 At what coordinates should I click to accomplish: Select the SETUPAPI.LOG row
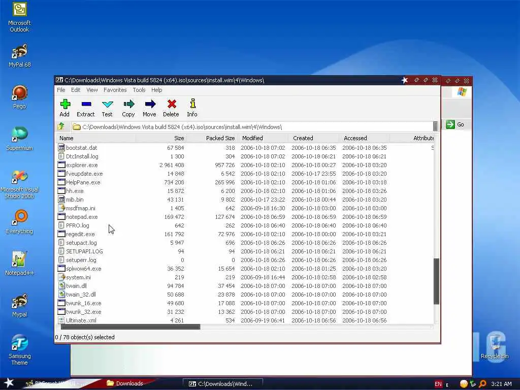pos(245,251)
